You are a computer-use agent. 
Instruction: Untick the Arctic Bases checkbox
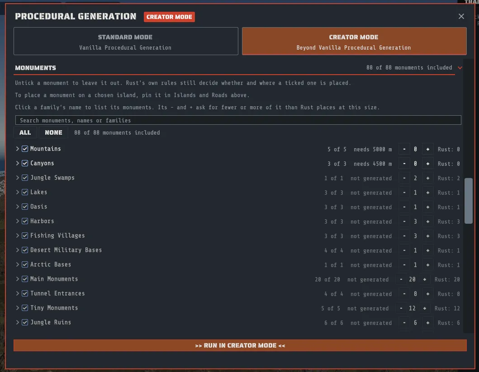click(25, 264)
